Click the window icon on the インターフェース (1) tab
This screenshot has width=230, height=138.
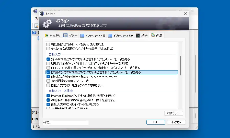point(82,36)
